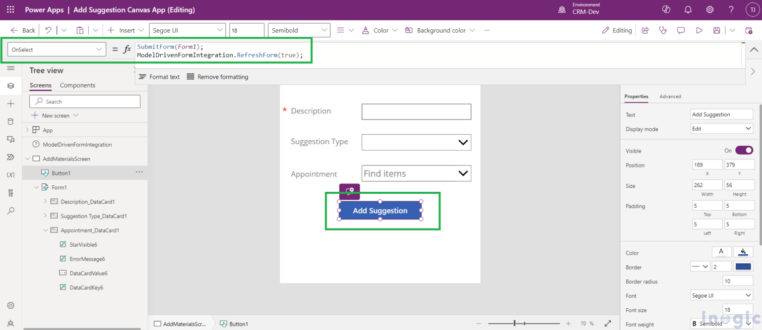The image size is (762, 330).
Task: Open the Variables panel
Action: pos(10,175)
